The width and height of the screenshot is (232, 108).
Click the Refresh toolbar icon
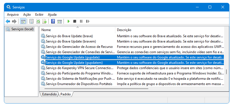click(x=38, y=22)
